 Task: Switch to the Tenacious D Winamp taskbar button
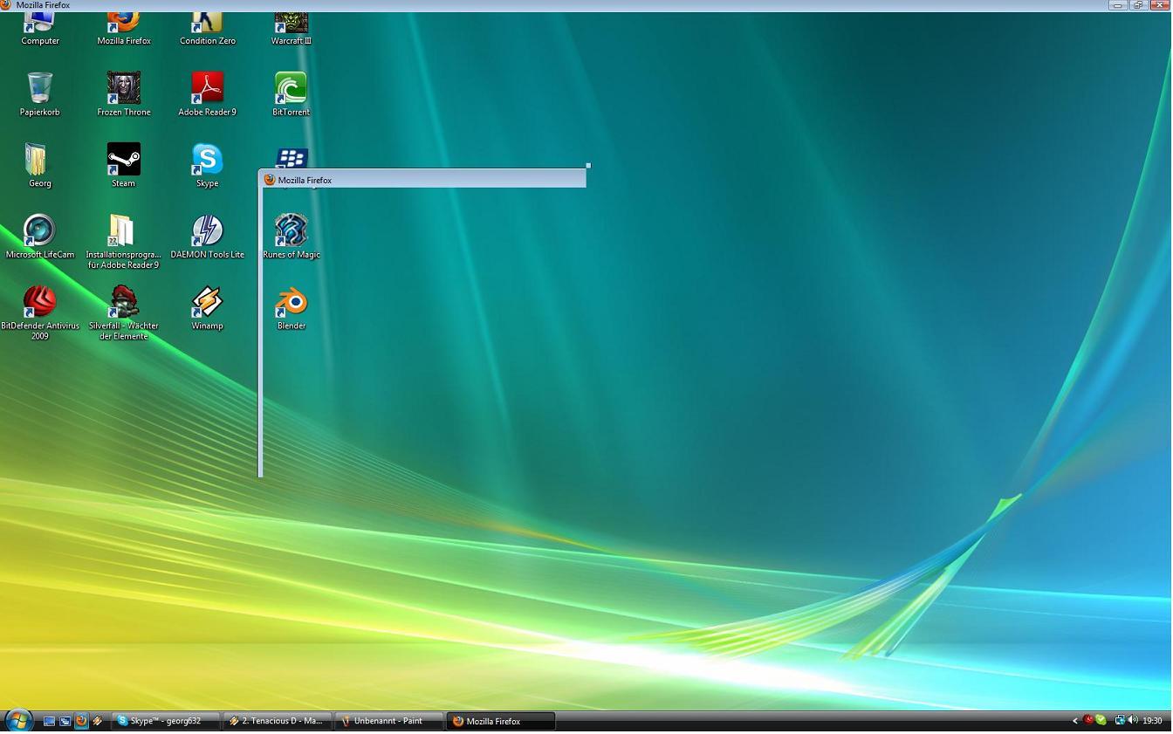(278, 721)
